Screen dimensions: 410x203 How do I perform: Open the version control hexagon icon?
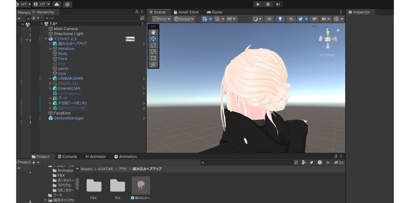click(x=67, y=4)
